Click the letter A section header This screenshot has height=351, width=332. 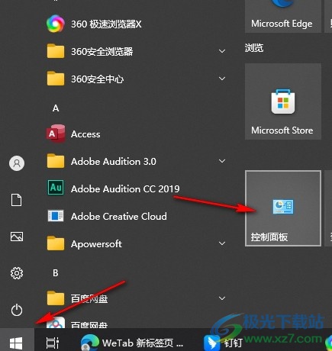pyautogui.click(x=56, y=108)
